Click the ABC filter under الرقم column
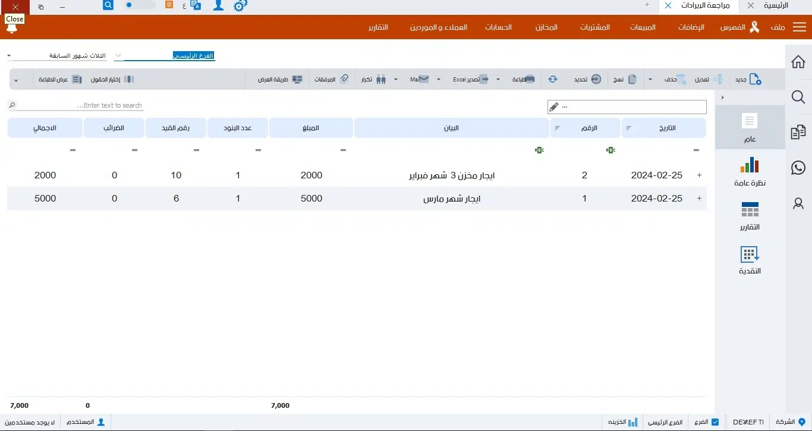The image size is (812, 431). coord(610,150)
